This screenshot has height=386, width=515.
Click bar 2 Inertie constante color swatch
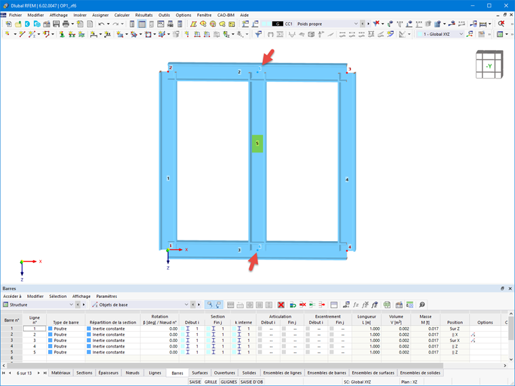click(x=89, y=335)
